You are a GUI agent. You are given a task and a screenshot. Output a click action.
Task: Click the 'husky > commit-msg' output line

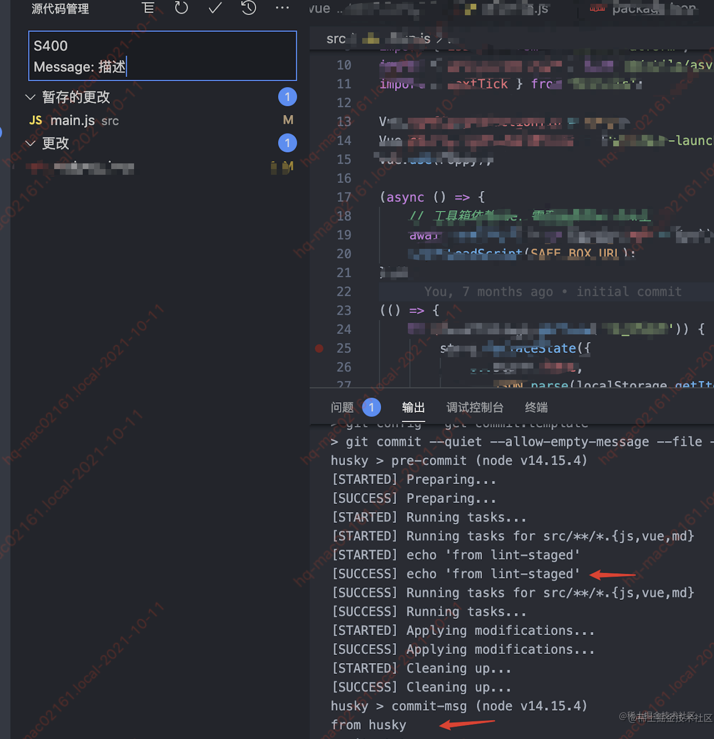pyautogui.click(x=459, y=706)
